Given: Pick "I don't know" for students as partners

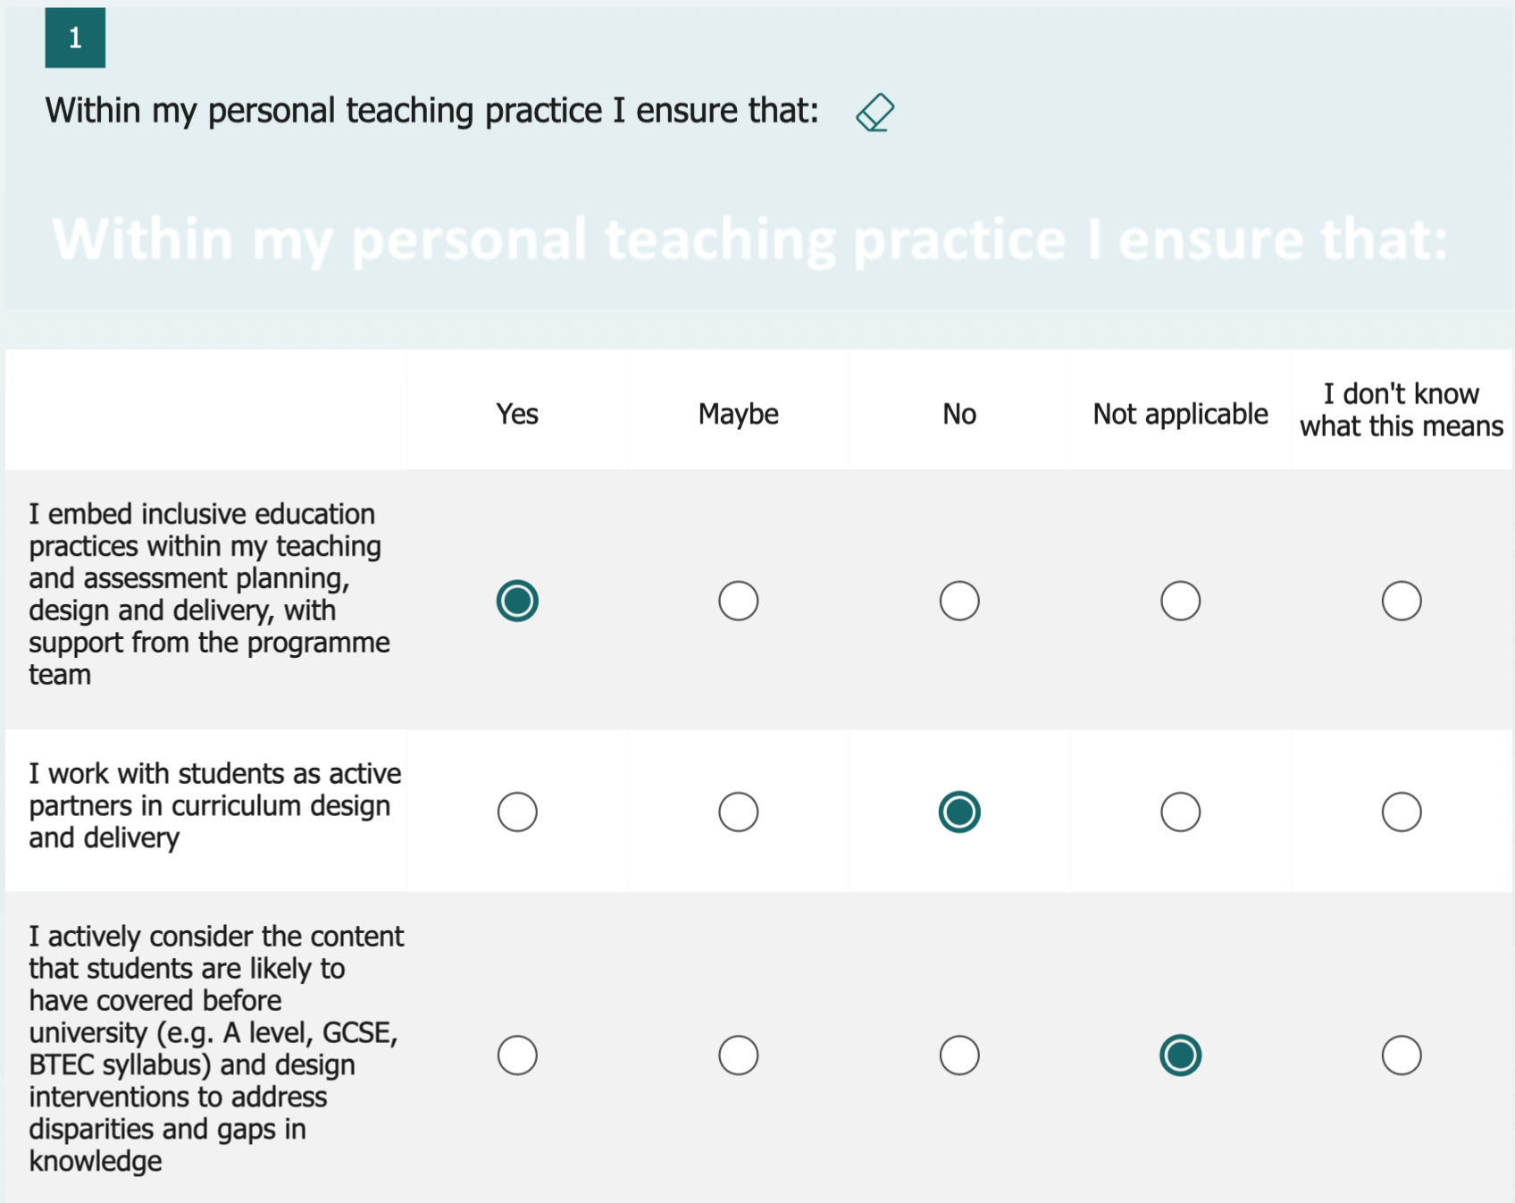Looking at the screenshot, I should [1401, 812].
